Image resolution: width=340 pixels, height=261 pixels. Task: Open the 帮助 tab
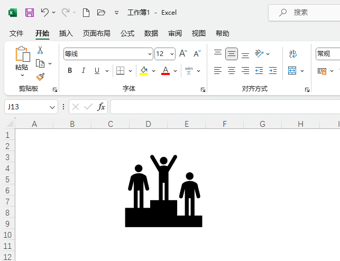pos(222,33)
